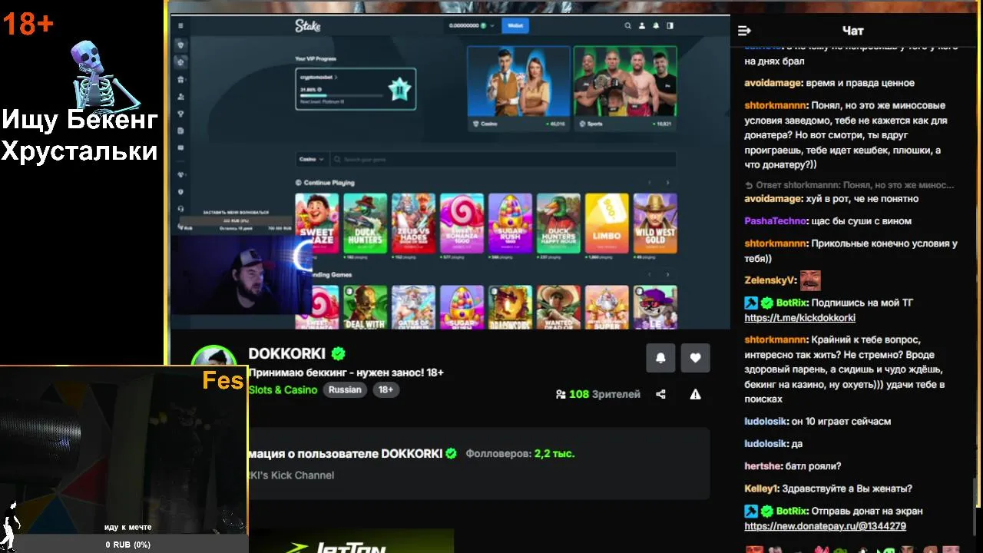Share the DOKKORKI stream
Screen dimensions: 983x553
tap(660, 394)
